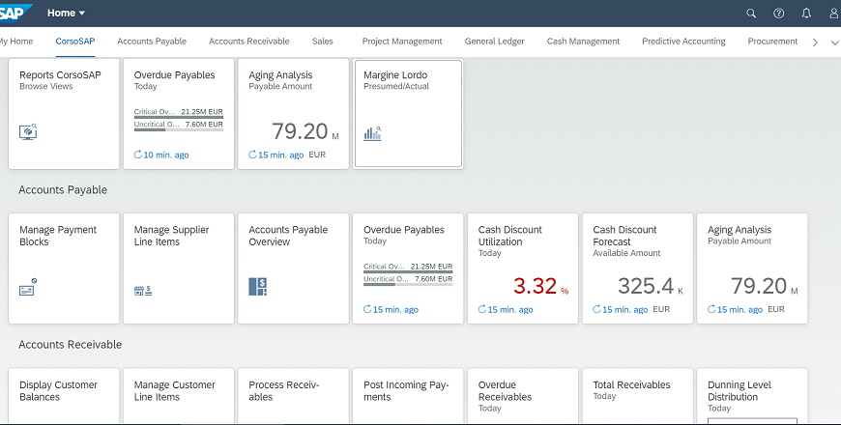Image resolution: width=841 pixels, height=425 pixels.
Task: Open Post Incoming Payments tile
Action: coord(408,395)
